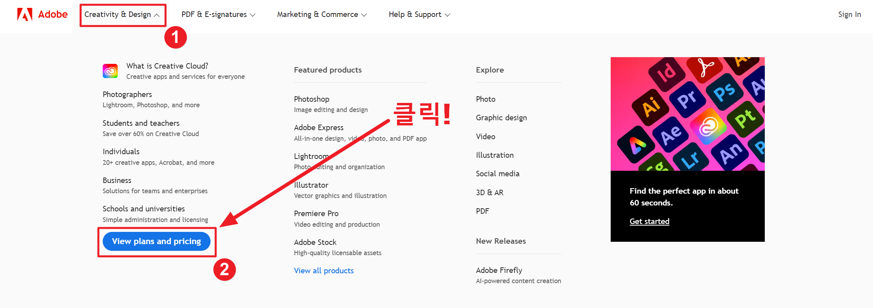Screen dimensions: 873x308
Task: Open the Photographers plan entry
Action: (151, 99)
